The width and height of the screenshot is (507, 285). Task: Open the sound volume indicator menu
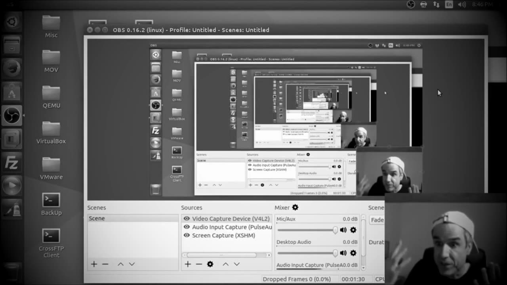point(462,4)
